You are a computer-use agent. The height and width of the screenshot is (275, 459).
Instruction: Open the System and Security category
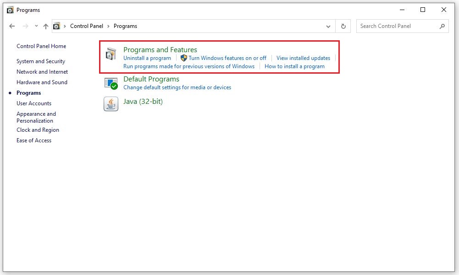coord(41,61)
